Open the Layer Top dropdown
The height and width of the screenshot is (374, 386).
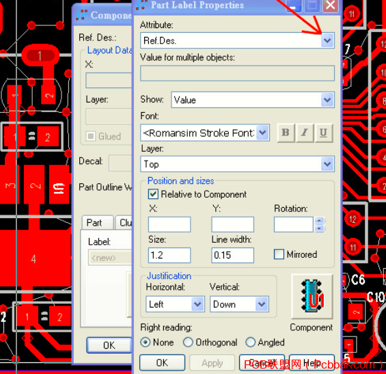pos(327,164)
